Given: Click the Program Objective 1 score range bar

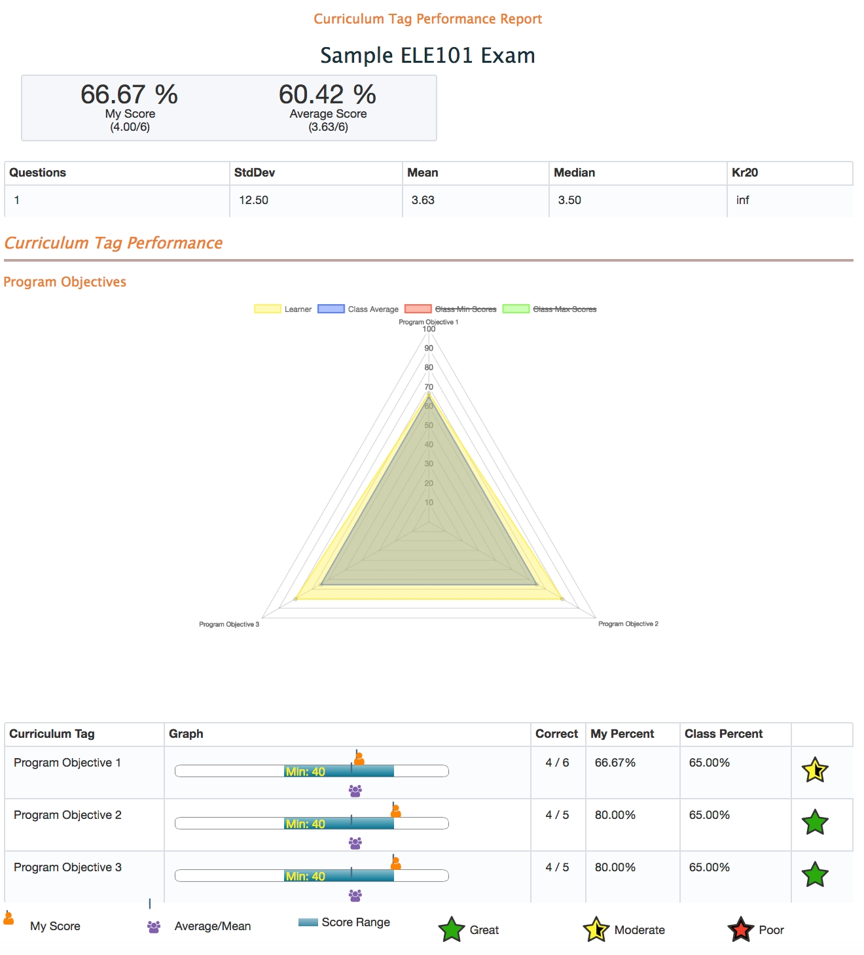Looking at the screenshot, I should pyautogui.click(x=339, y=771).
